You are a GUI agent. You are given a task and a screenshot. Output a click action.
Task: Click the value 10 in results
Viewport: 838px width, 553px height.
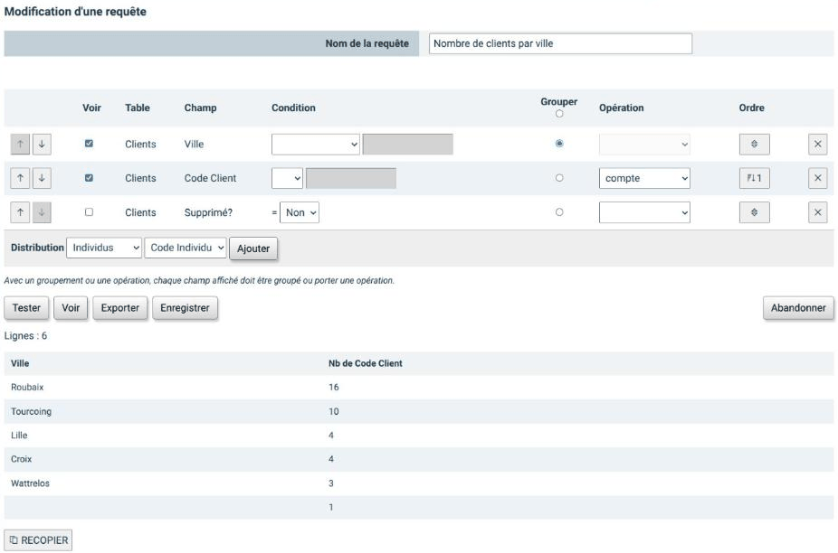pyautogui.click(x=334, y=411)
